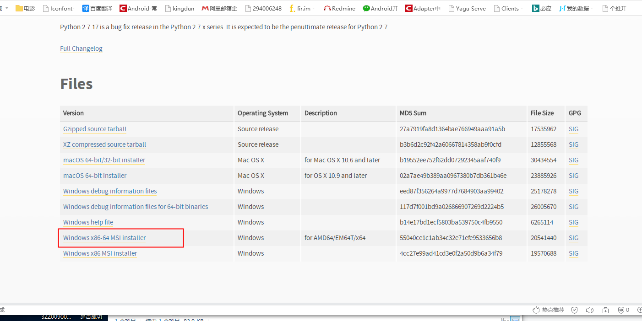642x321 pixels.
Task: Open SIG link for Windows x86 MSI installer
Action: (573, 253)
